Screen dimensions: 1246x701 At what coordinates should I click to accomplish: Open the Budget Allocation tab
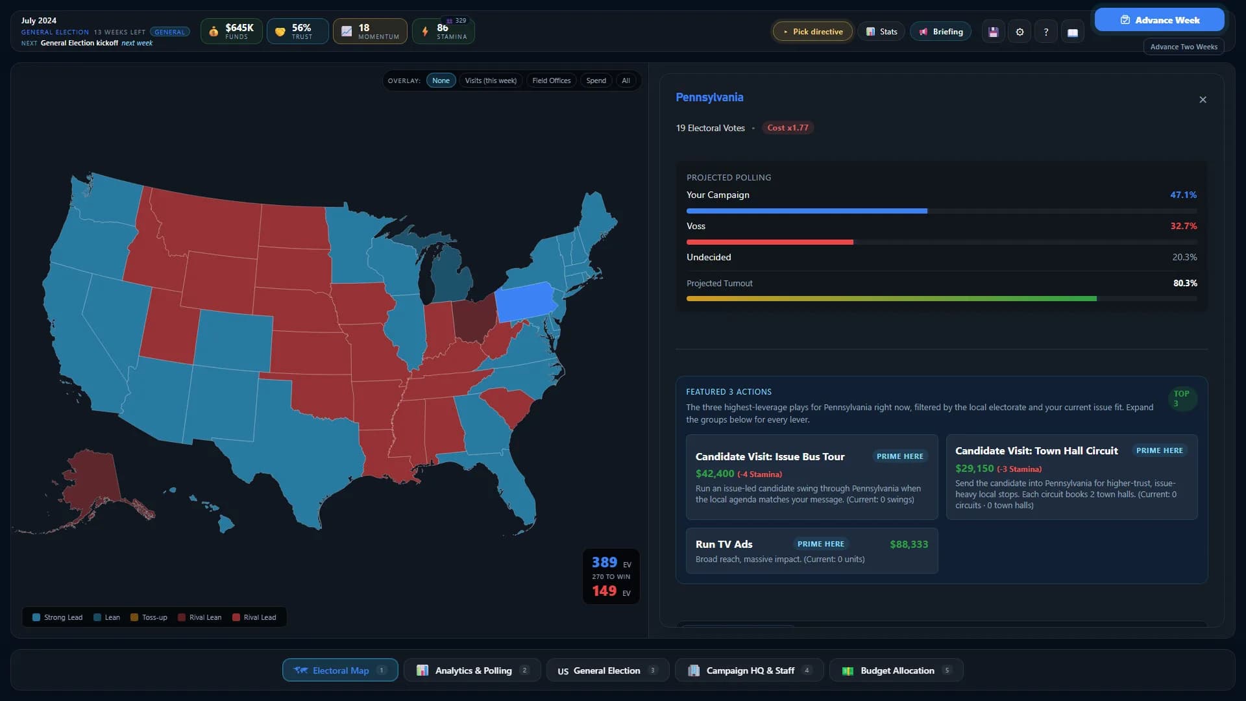pos(896,670)
